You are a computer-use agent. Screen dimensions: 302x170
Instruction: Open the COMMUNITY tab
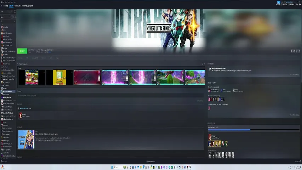[18, 6]
